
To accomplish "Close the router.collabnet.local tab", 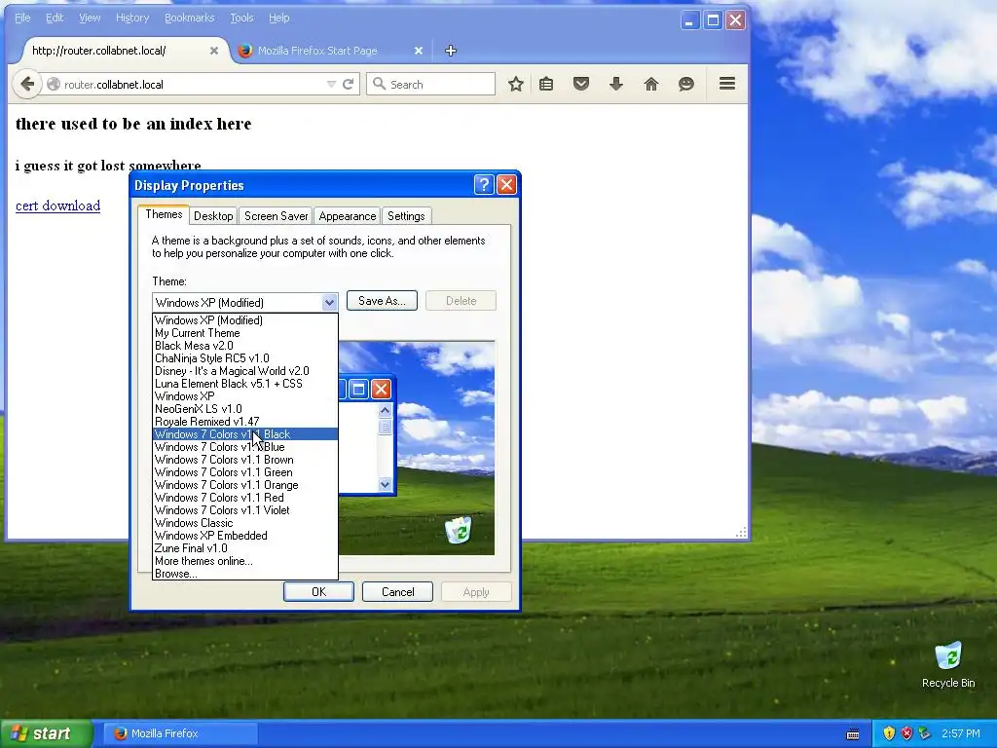I will 214,51.
